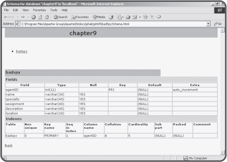Viewport: 227px width, 162px height.
Task: Click the History toolbar icon
Action: (x=111, y=17)
